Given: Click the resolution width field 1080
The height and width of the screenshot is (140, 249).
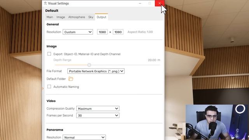Looking at the screenshot, I should click(102, 32).
